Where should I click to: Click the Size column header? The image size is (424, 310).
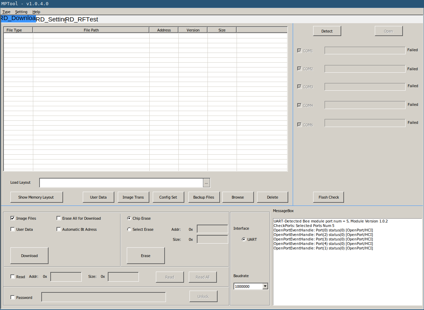pos(222,30)
